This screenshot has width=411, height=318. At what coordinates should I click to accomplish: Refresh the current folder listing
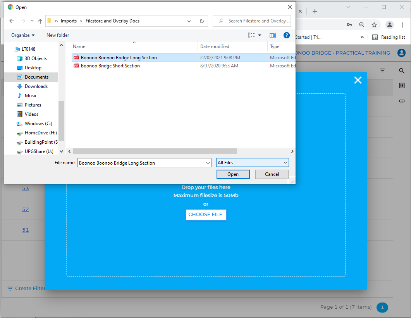pyautogui.click(x=201, y=21)
